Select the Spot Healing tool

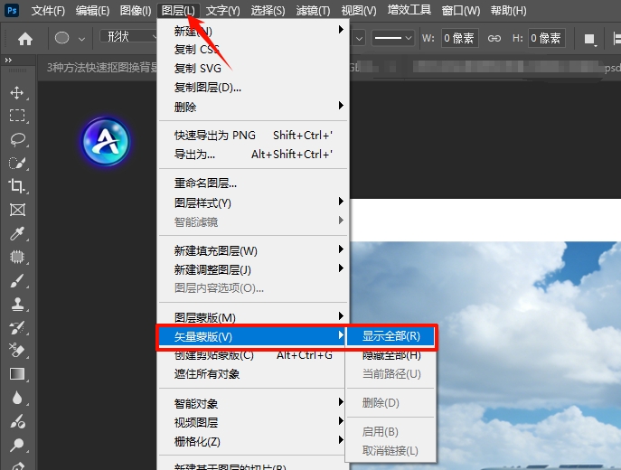(17, 257)
